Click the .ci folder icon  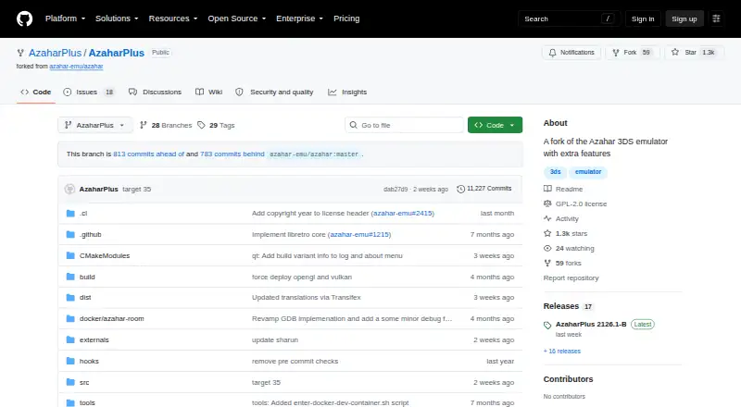pos(70,214)
